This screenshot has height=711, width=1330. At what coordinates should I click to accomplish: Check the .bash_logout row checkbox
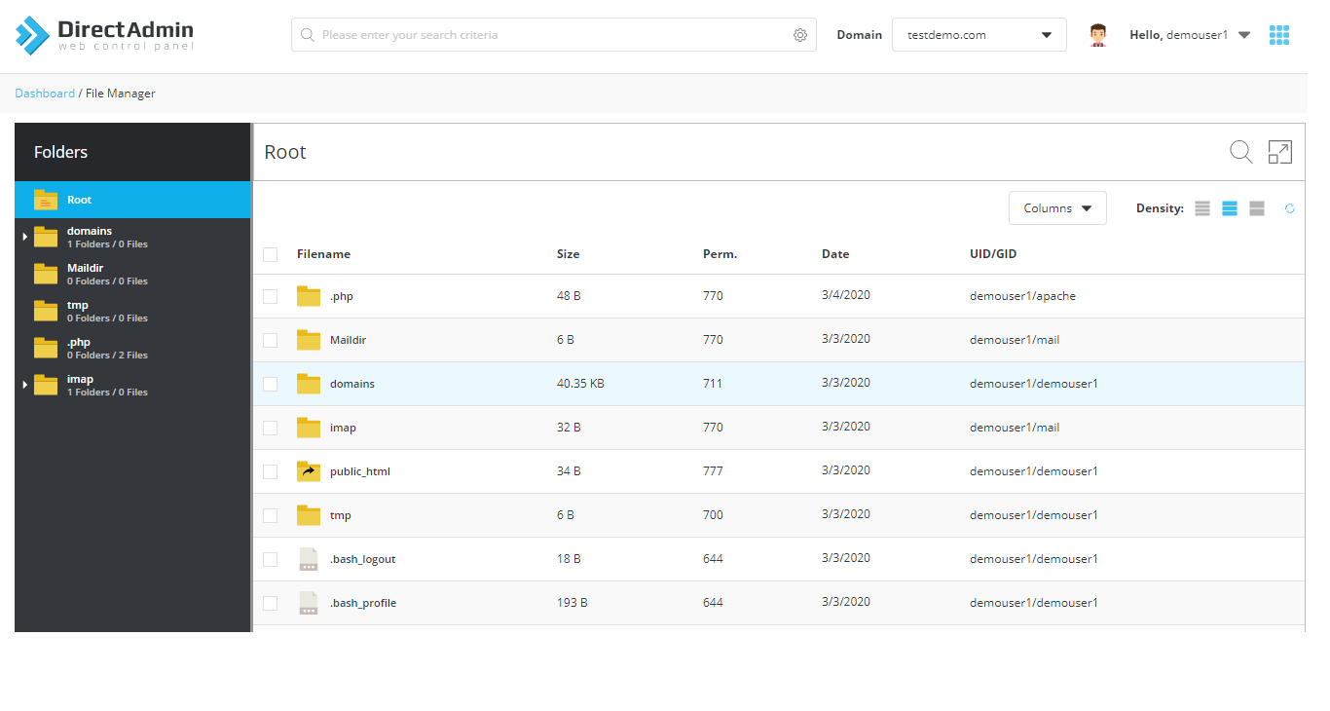point(271,559)
